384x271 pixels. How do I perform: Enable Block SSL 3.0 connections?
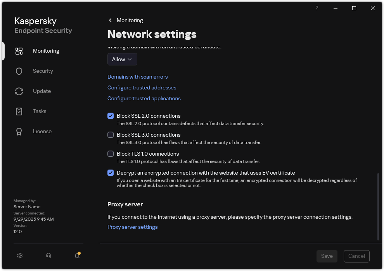pos(111,135)
